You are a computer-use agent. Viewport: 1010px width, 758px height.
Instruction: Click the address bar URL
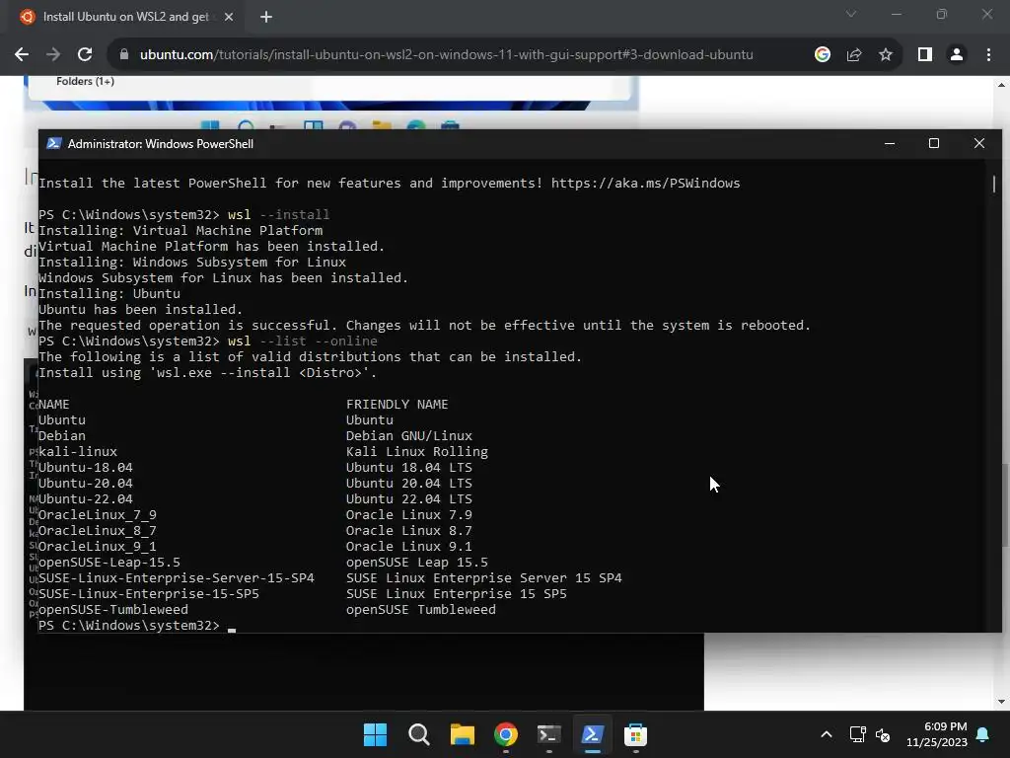point(447,55)
